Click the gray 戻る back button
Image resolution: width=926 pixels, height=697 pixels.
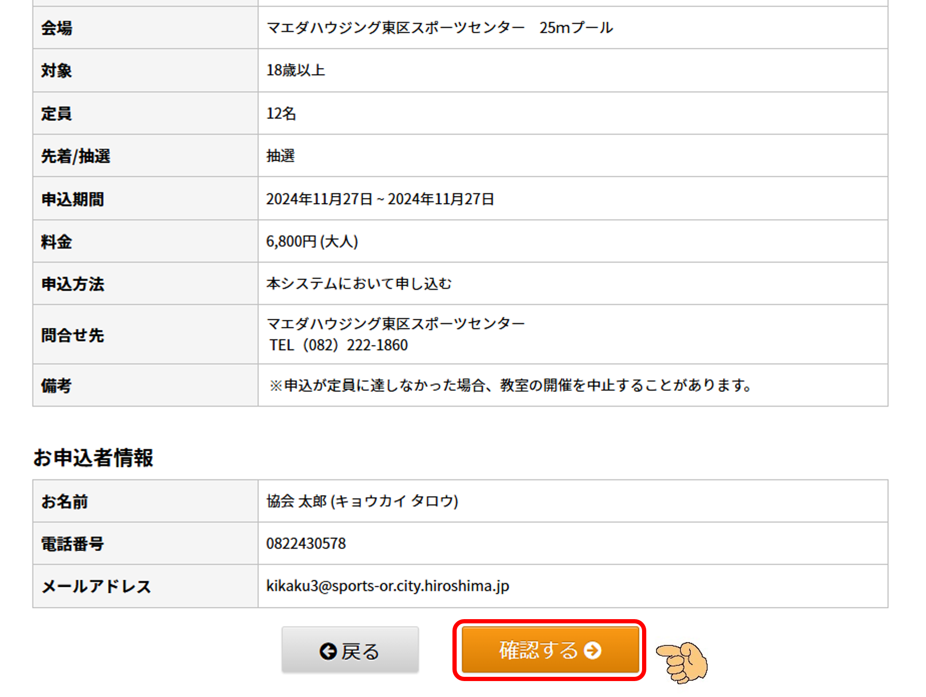[350, 651]
